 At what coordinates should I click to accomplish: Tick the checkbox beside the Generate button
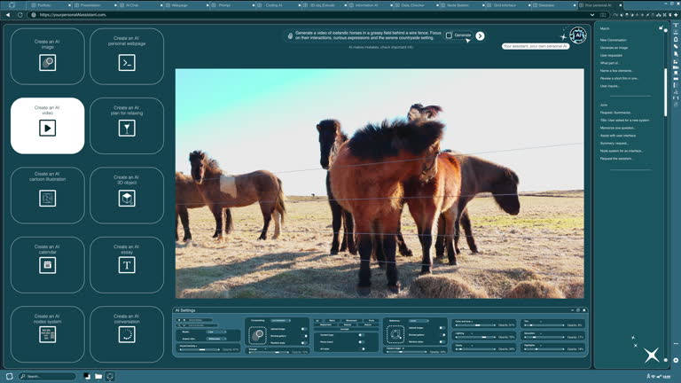pyautogui.click(x=450, y=35)
